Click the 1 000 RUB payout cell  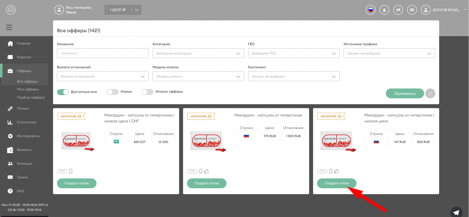click(x=293, y=136)
